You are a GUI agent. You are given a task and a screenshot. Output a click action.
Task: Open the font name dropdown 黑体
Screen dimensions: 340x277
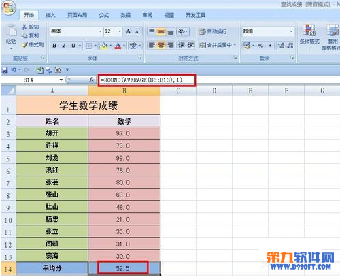101,31
